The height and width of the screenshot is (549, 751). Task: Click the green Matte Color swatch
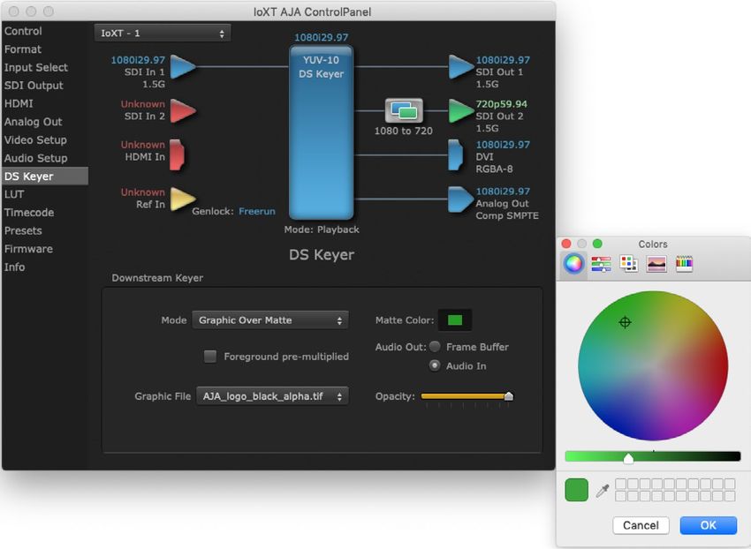point(455,320)
